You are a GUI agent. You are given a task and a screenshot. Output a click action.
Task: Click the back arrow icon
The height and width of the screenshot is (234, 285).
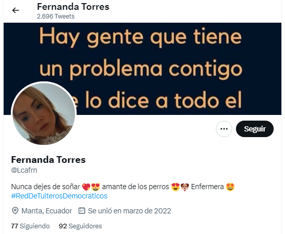[15, 10]
